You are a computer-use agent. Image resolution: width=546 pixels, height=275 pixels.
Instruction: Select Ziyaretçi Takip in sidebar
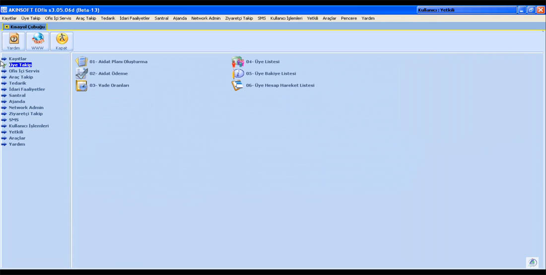[x=26, y=114]
